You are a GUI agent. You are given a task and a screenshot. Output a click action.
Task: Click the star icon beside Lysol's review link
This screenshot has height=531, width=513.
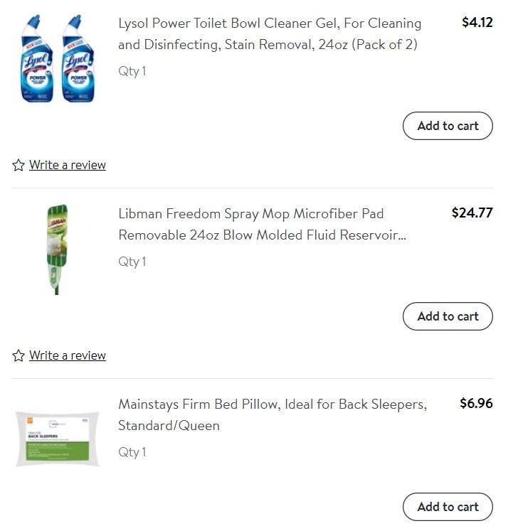18,165
